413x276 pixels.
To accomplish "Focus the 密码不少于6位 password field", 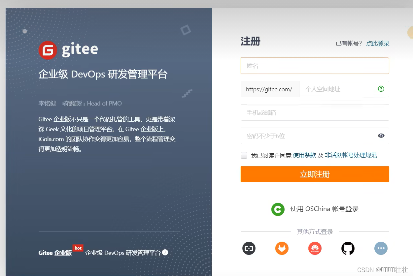I will click(x=315, y=136).
